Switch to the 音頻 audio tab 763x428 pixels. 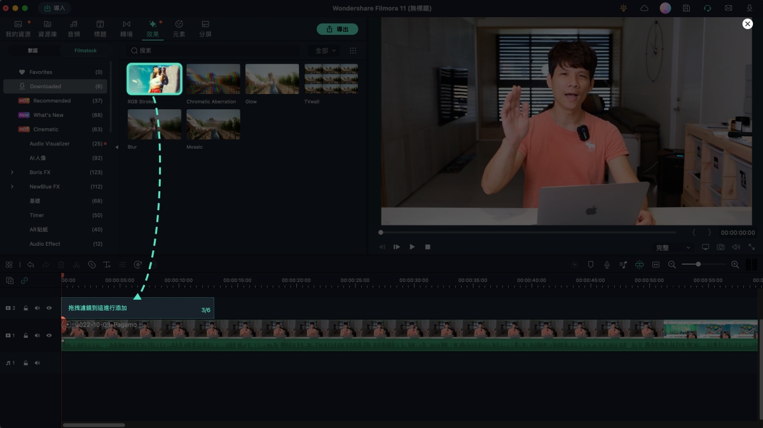coord(74,28)
